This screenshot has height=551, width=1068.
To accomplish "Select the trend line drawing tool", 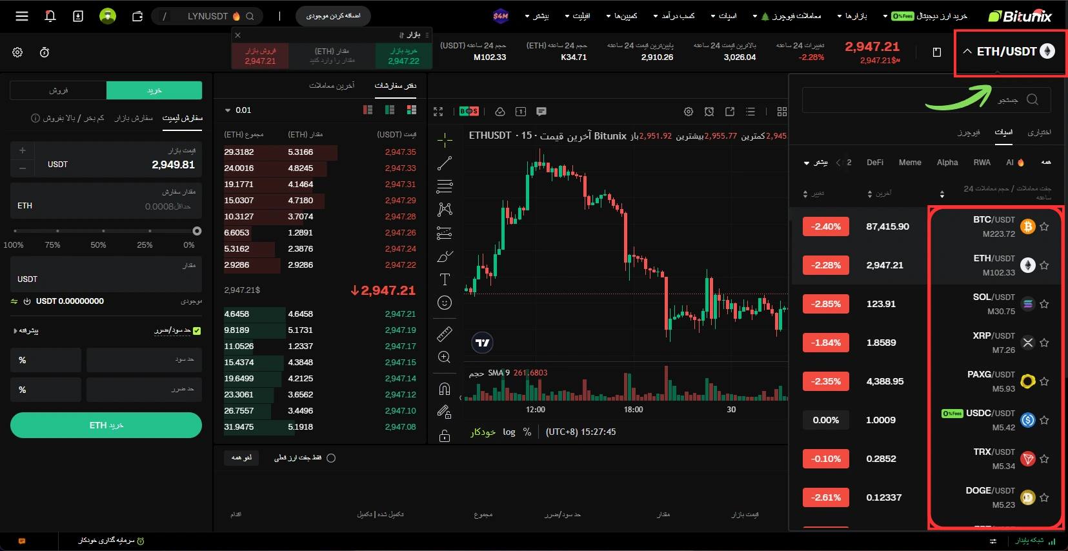I will (x=445, y=163).
